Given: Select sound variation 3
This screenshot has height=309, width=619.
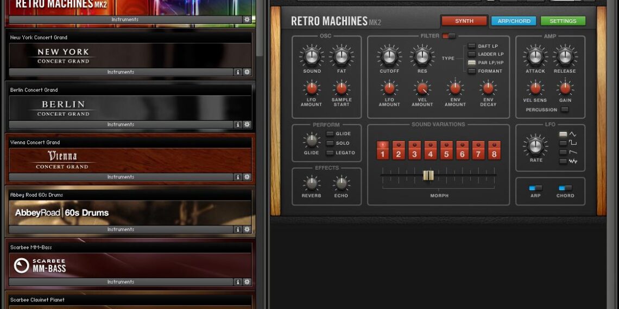Looking at the screenshot, I should click(414, 150).
